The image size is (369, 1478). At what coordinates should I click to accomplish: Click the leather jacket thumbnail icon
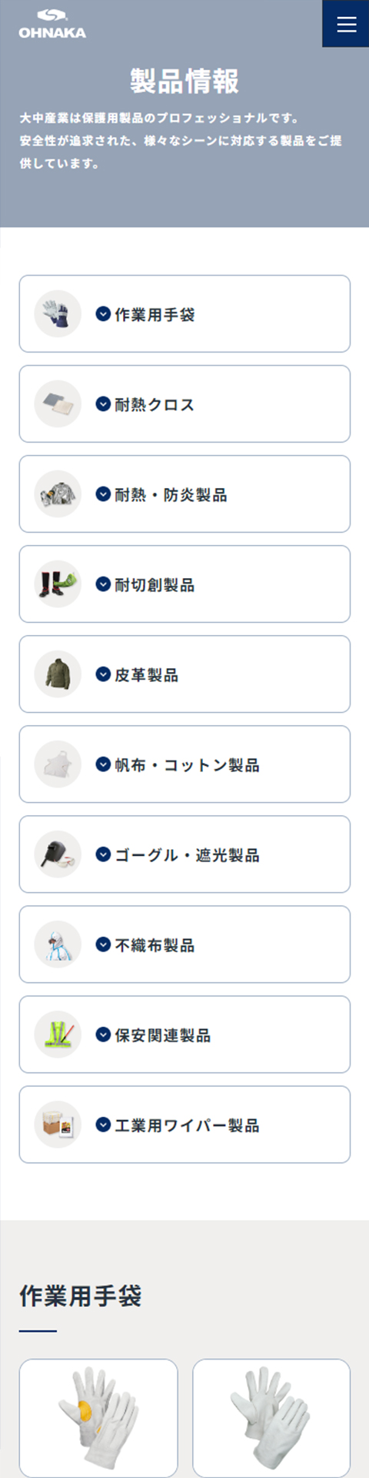tap(58, 674)
